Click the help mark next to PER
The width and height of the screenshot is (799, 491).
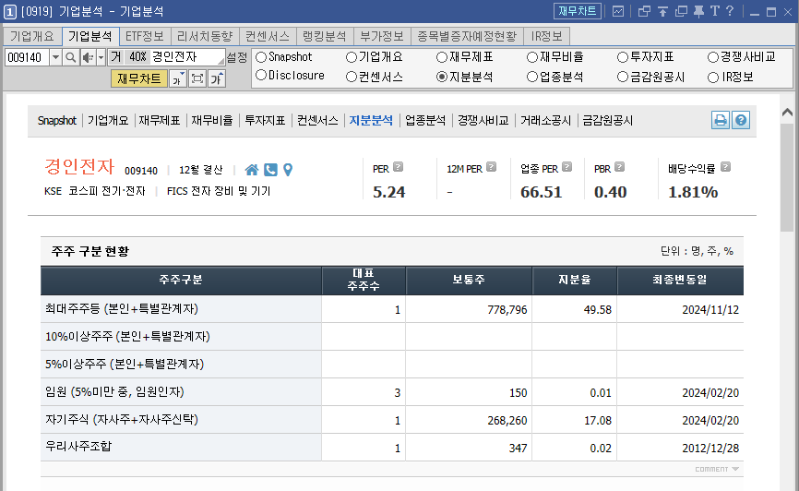[x=399, y=167]
